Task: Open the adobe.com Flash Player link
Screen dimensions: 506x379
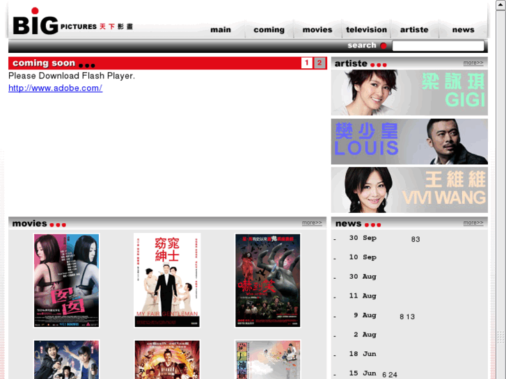Action: [56, 88]
